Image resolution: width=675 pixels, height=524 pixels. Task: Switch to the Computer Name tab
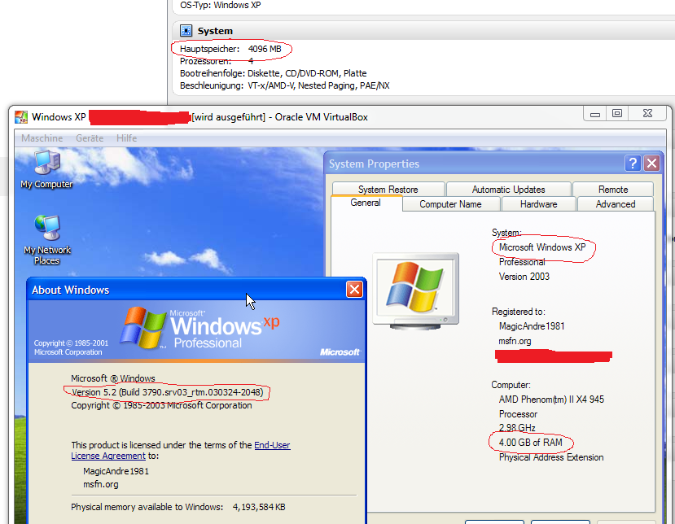[451, 204]
